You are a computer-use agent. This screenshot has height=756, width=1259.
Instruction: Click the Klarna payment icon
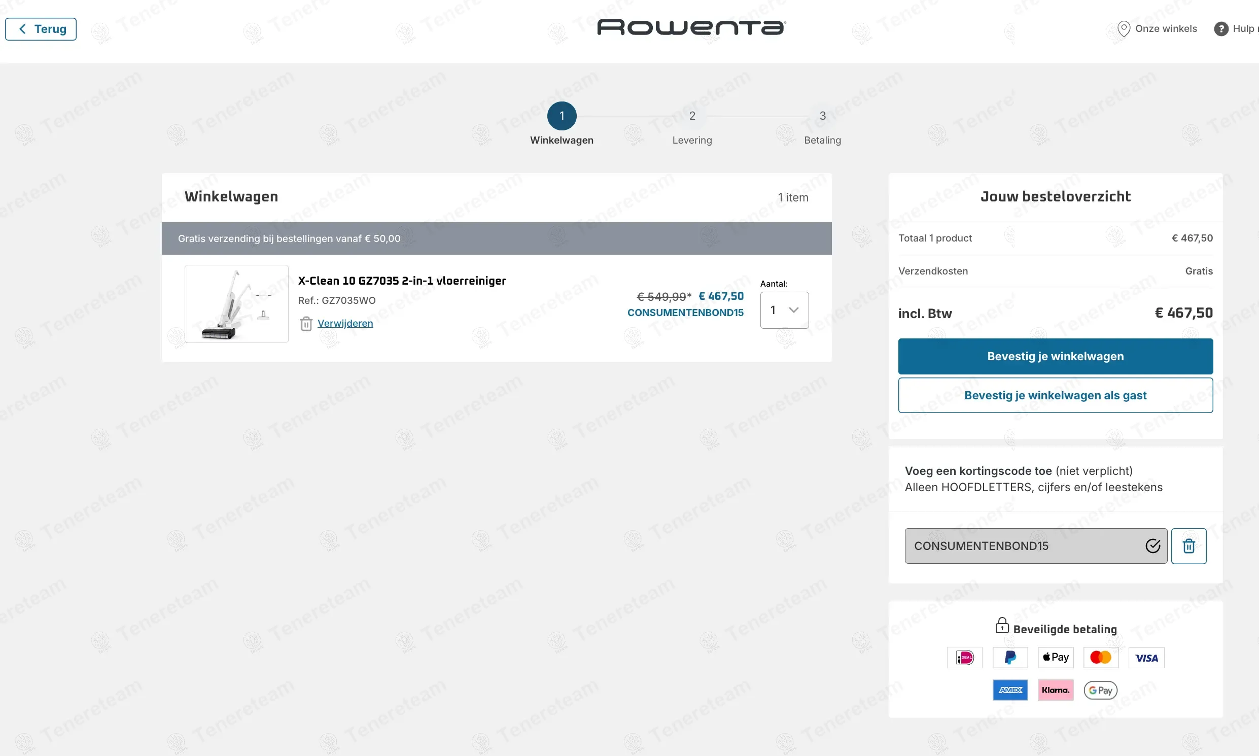coord(1055,690)
